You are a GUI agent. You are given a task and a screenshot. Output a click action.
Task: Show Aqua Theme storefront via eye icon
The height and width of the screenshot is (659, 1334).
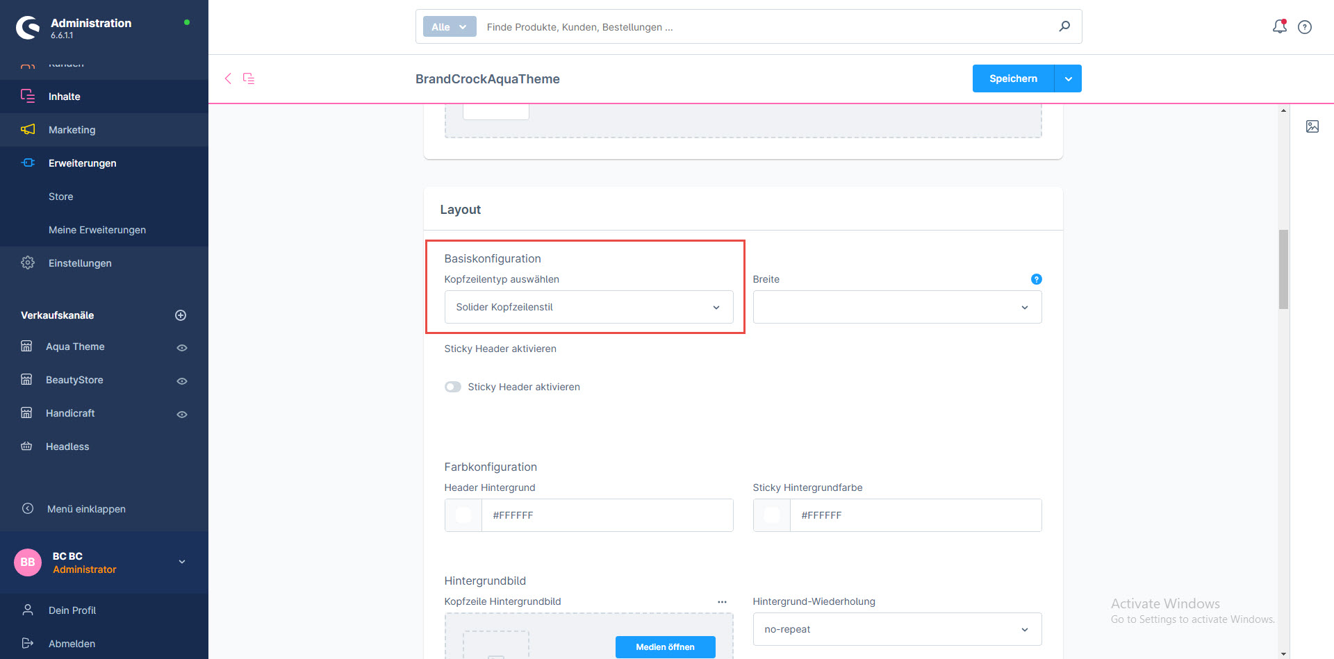tap(182, 347)
